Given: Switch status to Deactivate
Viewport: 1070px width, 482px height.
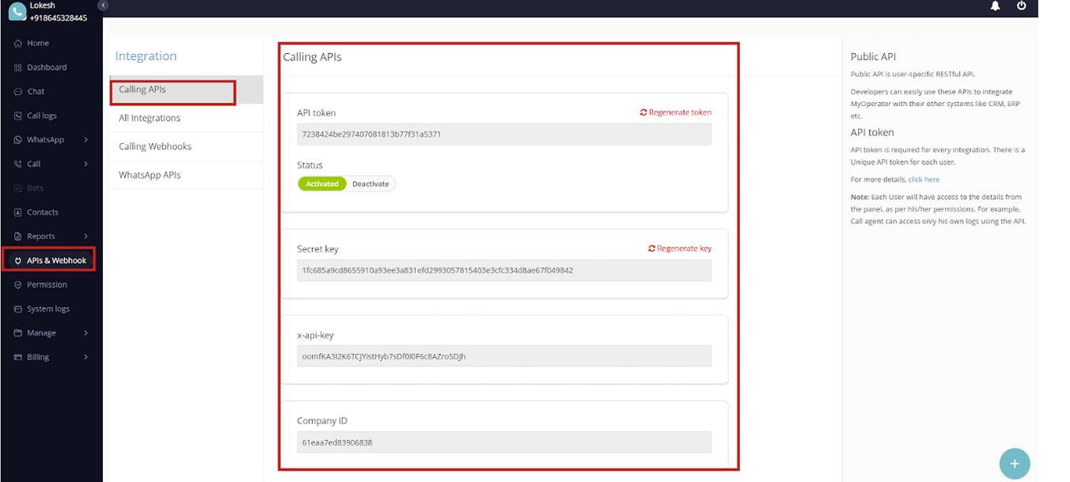Looking at the screenshot, I should pyautogui.click(x=370, y=184).
